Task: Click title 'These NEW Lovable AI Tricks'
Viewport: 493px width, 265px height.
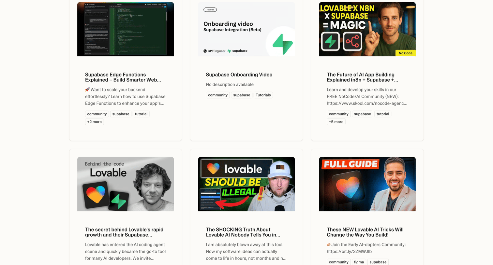Action: [365, 232]
